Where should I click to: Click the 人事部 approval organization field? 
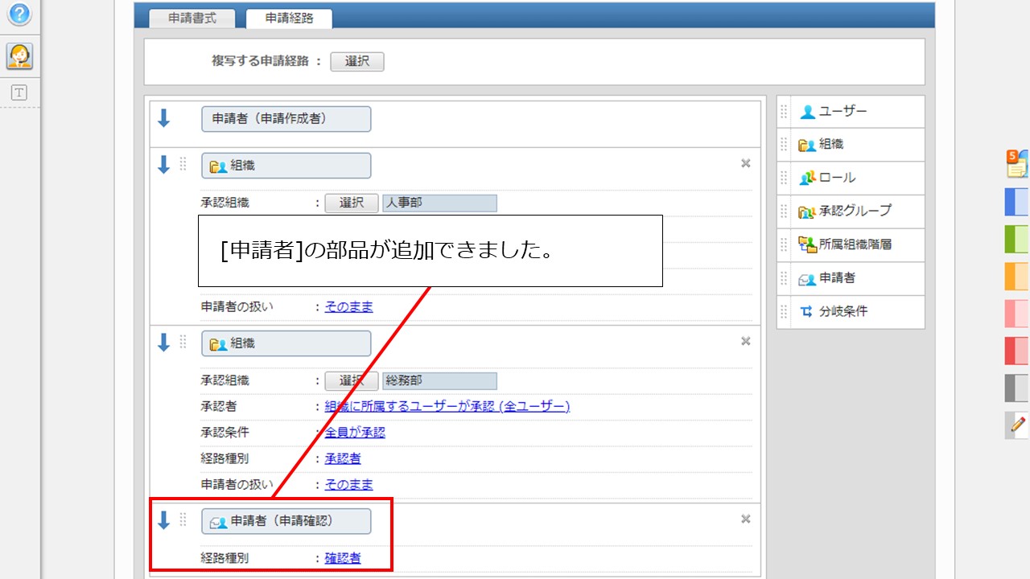(x=439, y=203)
